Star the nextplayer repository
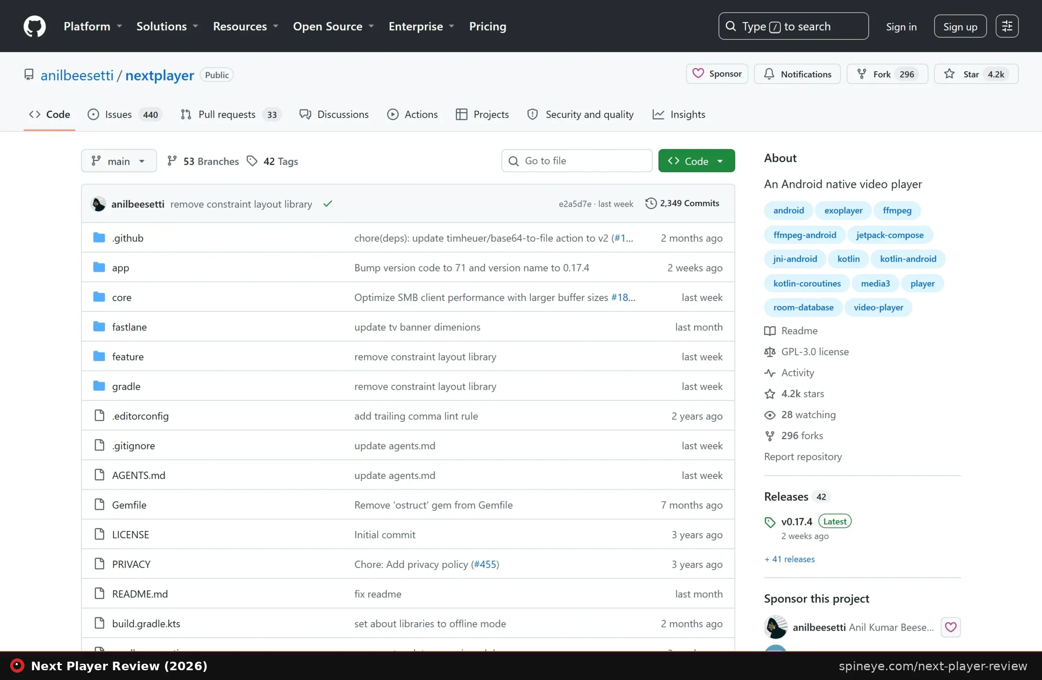The image size is (1042, 680). click(x=976, y=74)
